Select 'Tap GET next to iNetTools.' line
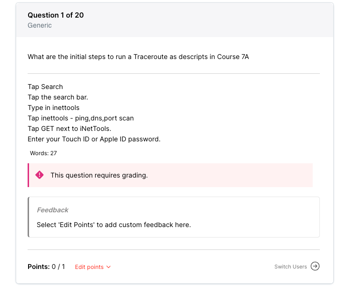Viewport: 347px width, 288px height. pos(69,129)
